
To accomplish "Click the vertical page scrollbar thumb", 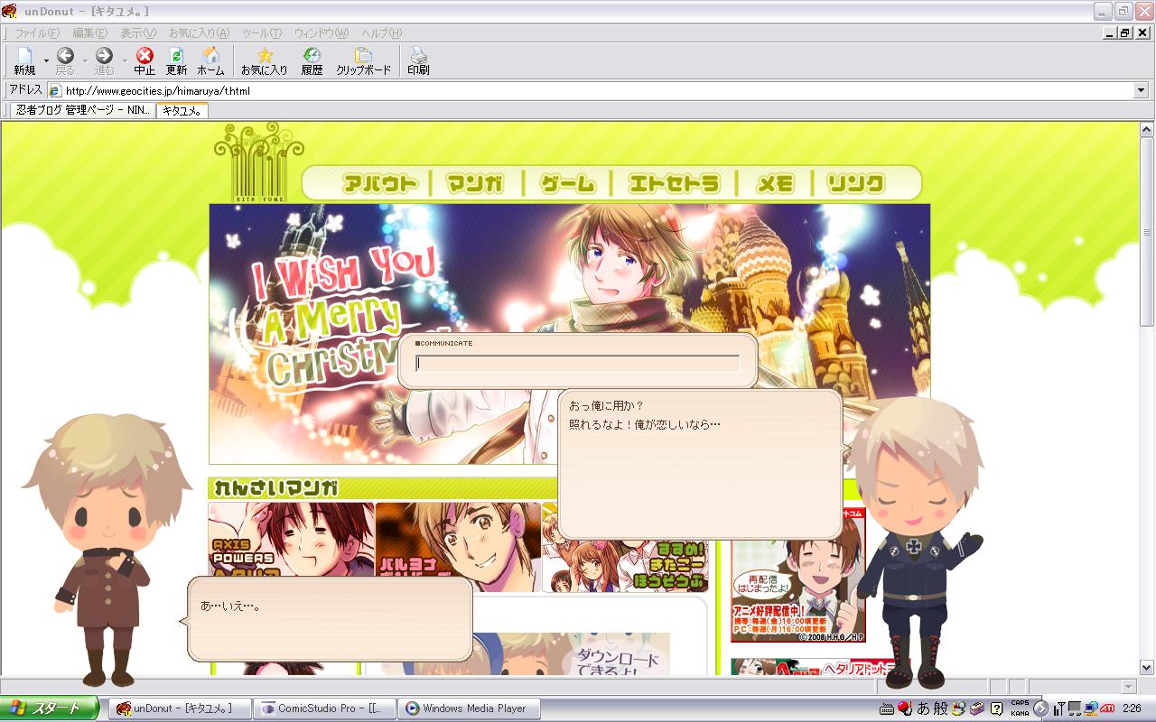I will pos(1146,233).
